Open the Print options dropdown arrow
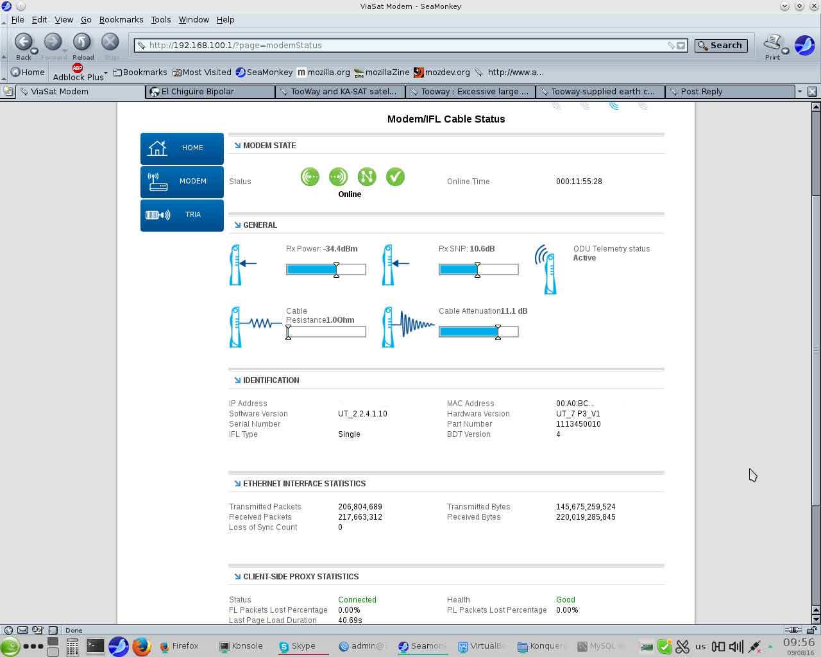Screen dimensions: 821x657 coord(785,51)
